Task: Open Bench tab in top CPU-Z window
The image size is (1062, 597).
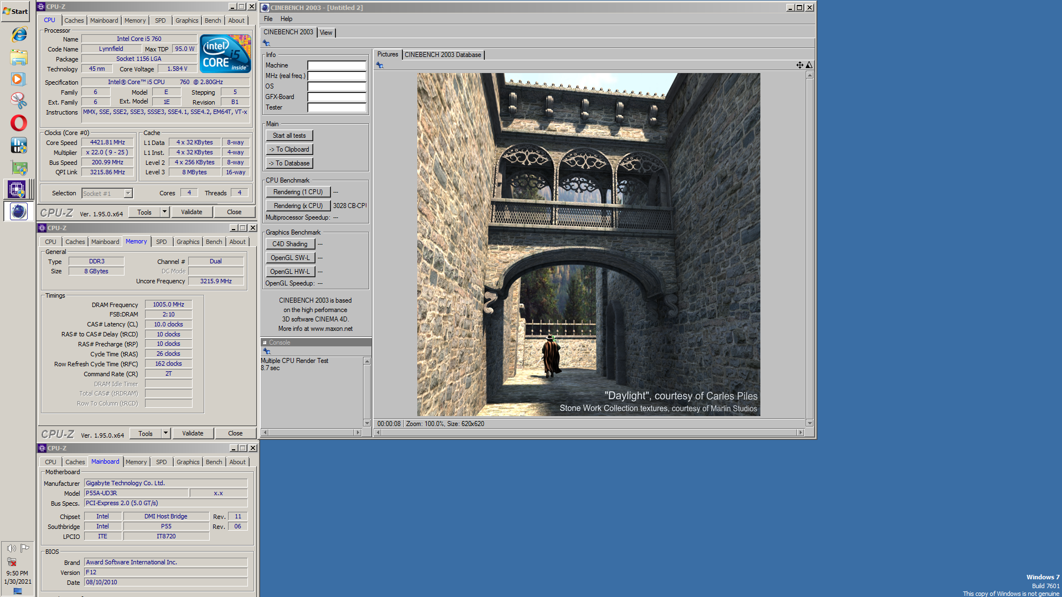Action: 213,20
